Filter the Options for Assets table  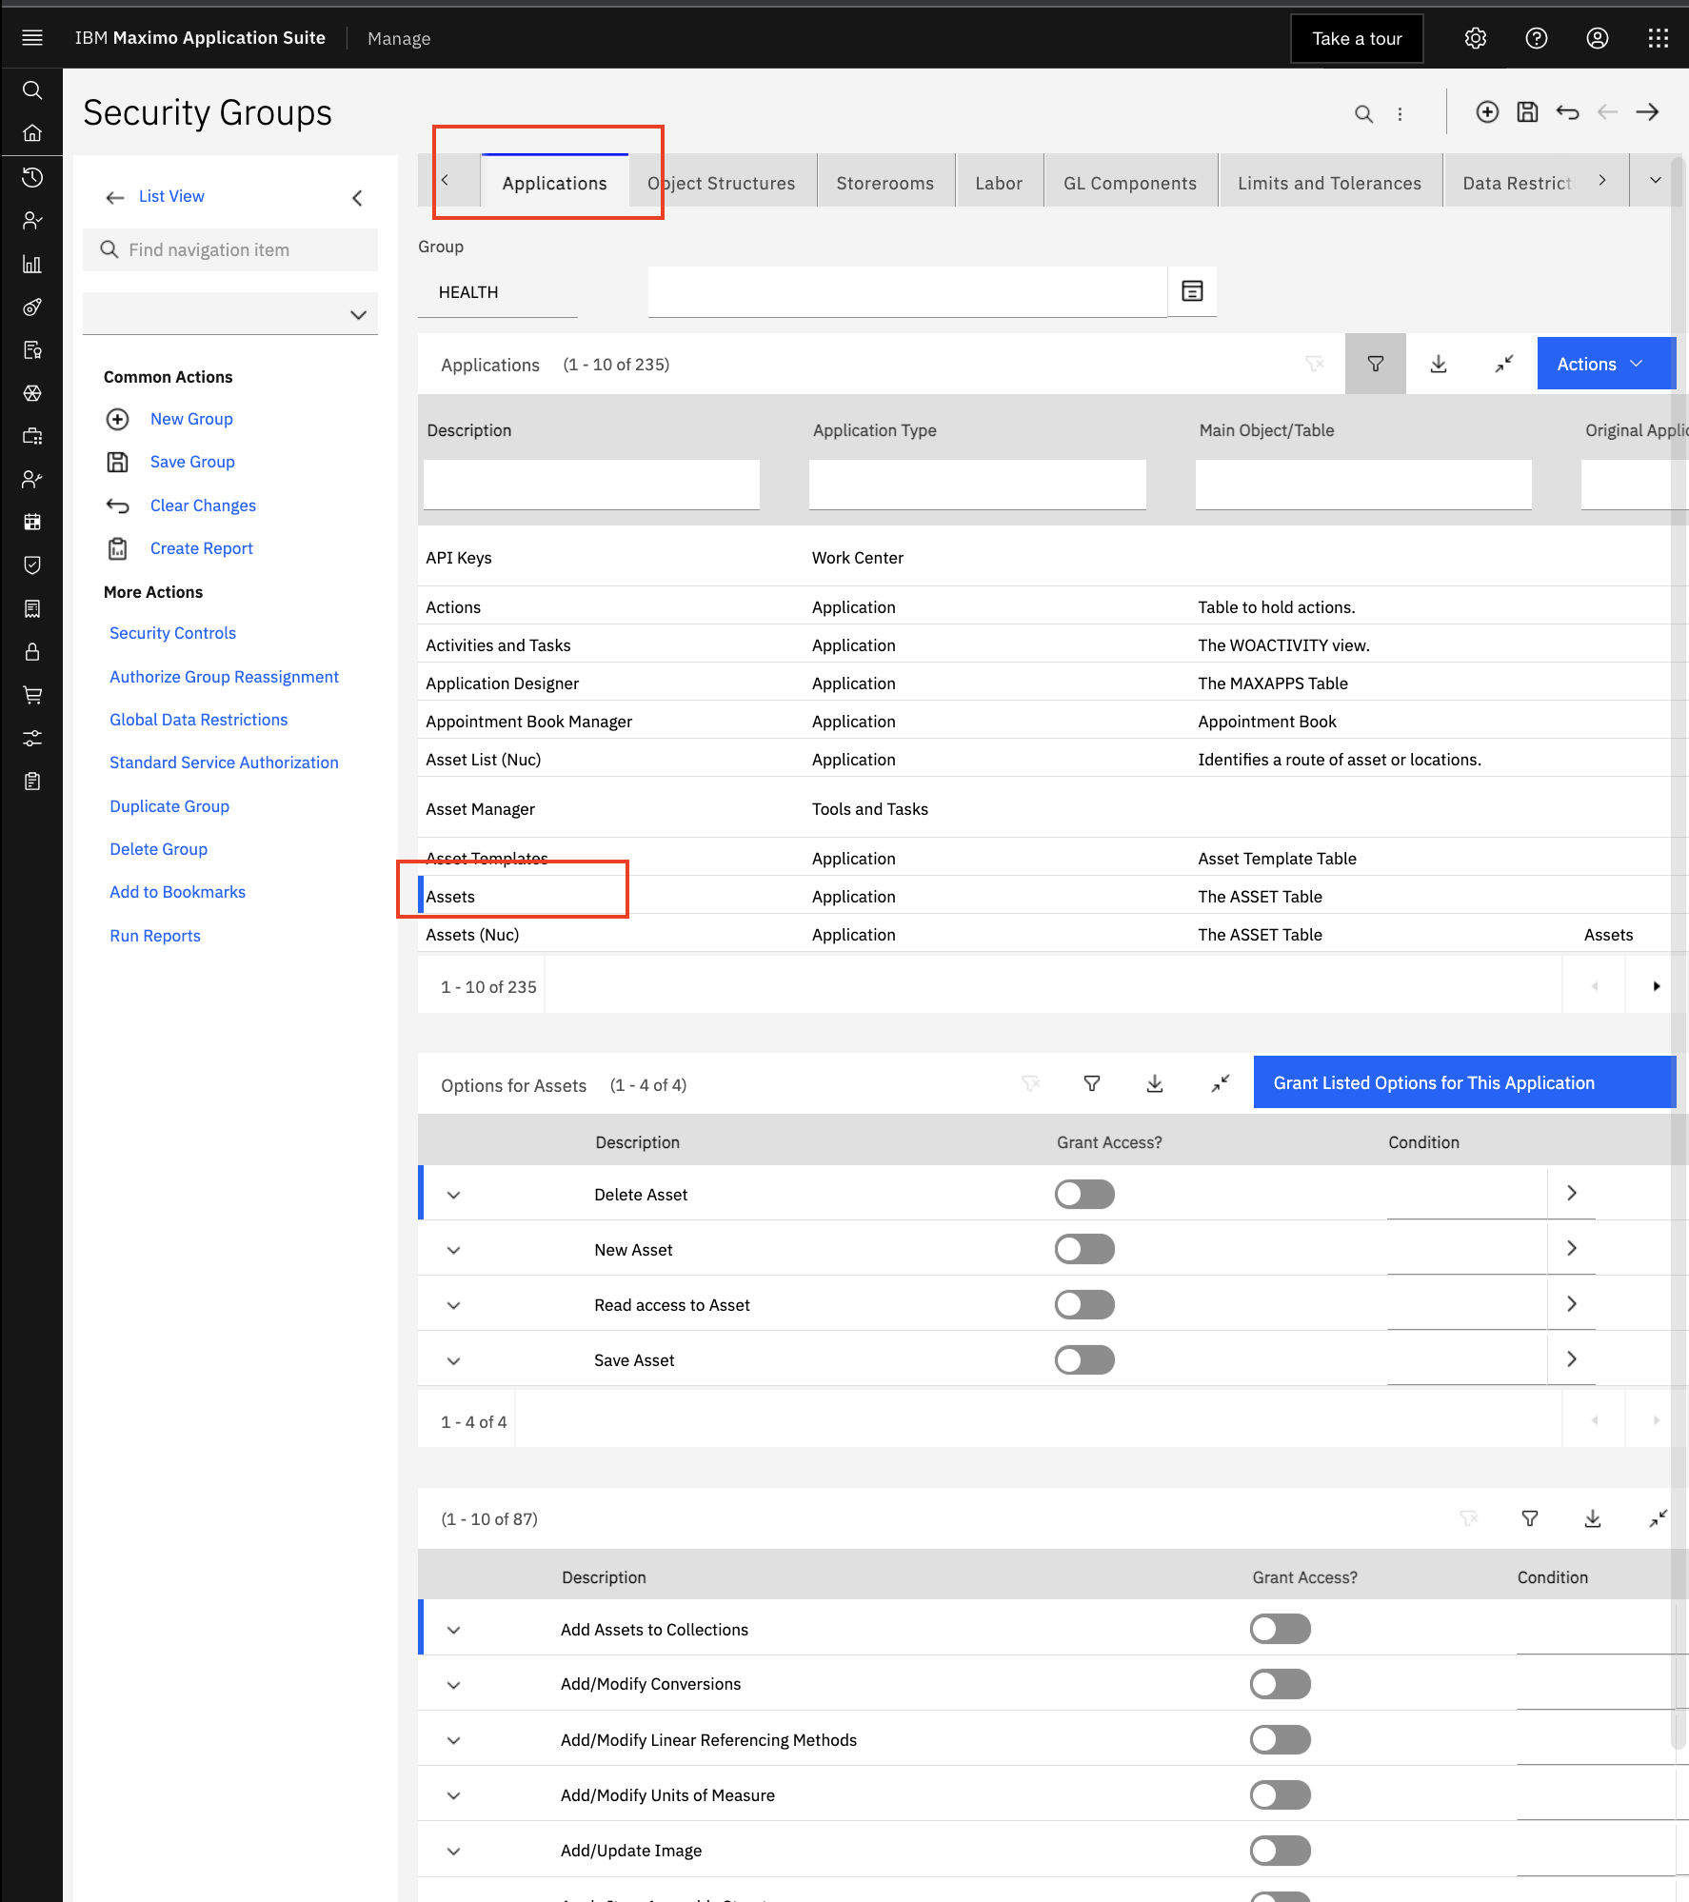1092,1083
